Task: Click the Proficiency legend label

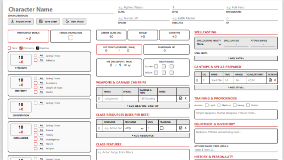Action: [28, 48]
